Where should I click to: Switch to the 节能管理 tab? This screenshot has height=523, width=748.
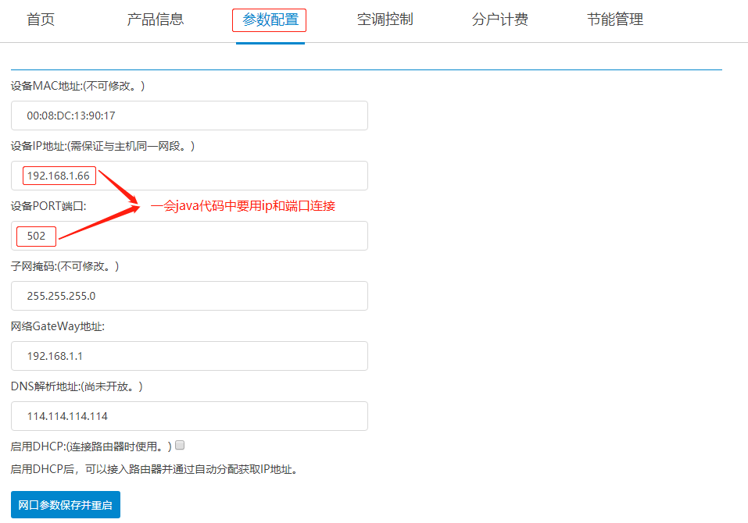coord(615,20)
